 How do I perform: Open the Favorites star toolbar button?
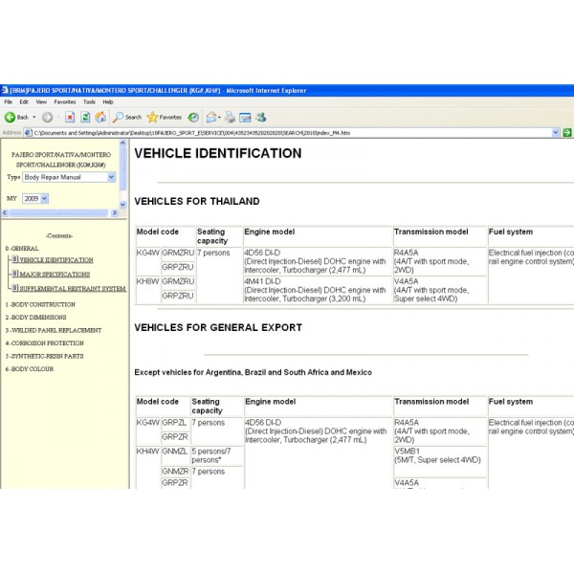[164, 117]
